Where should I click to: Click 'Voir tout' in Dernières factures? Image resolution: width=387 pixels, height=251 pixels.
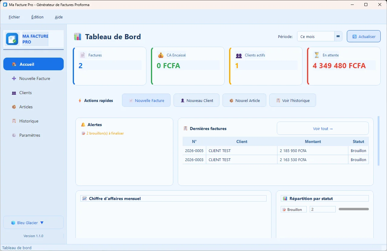[x=322, y=128]
